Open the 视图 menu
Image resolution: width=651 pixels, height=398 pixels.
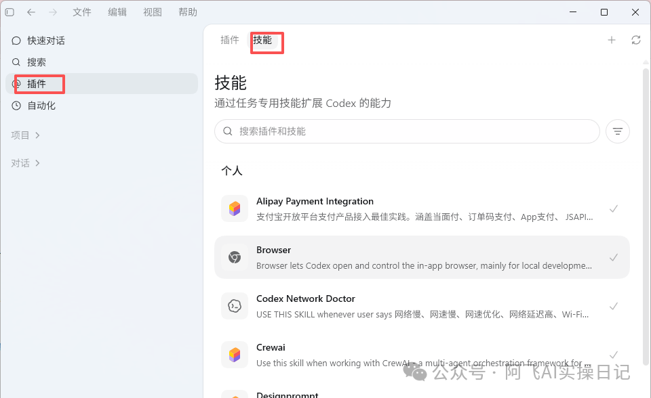[153, 12]
